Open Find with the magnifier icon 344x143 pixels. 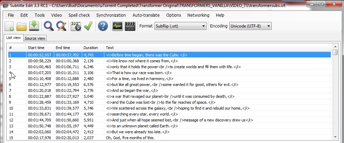[49, 26]
